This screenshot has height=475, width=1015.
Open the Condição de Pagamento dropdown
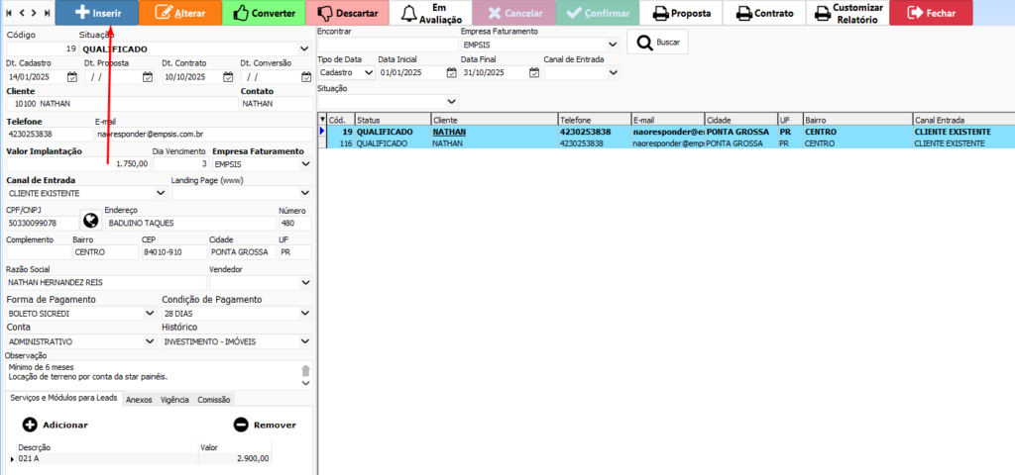click(x=304, y=314)
